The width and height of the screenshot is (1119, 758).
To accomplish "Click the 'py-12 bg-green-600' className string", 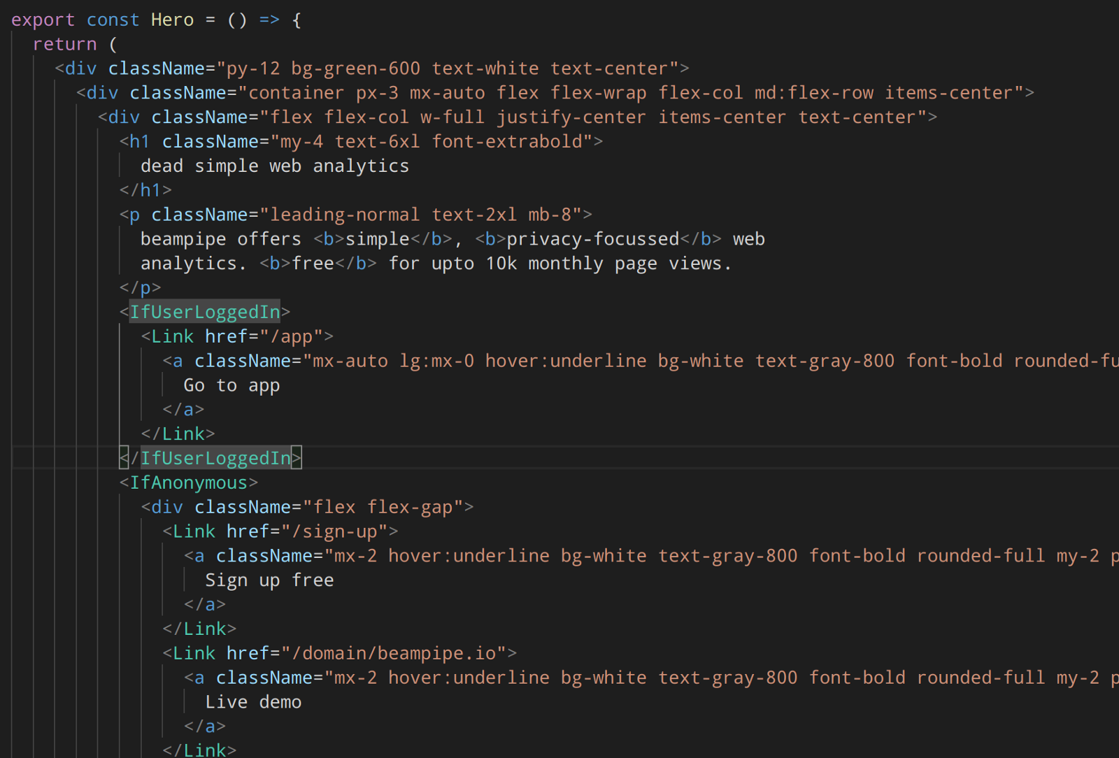I will 322,69.
